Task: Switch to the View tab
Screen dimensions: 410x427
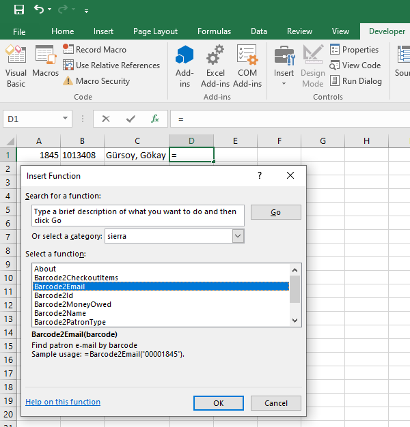Action: coord(340,31)
